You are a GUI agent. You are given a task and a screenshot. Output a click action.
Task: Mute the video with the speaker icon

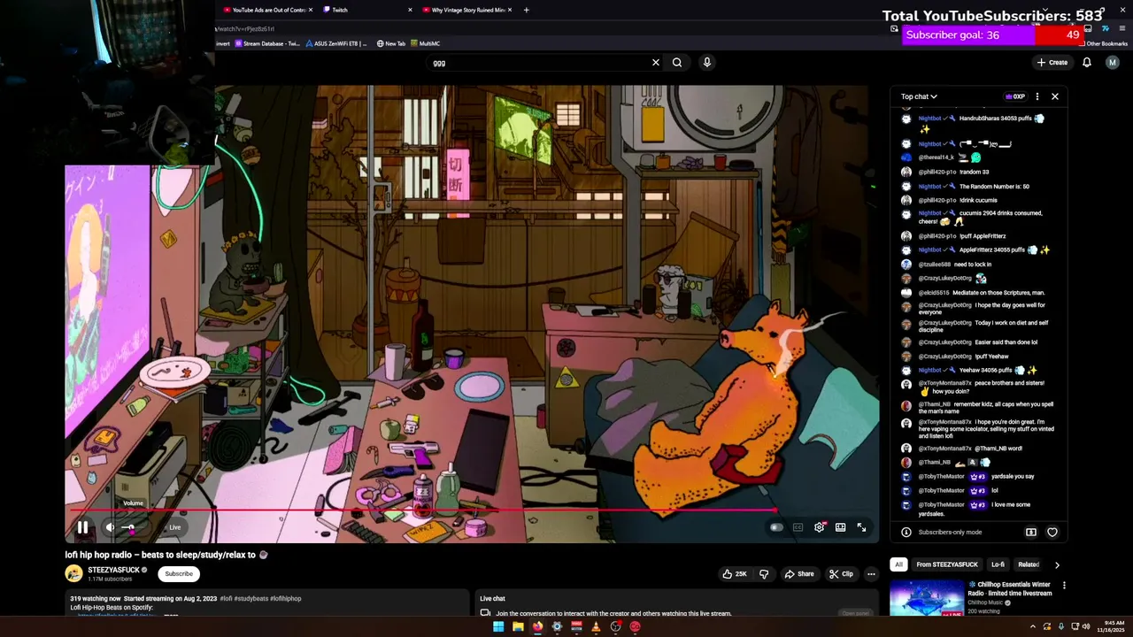click(x=111, y=527)
